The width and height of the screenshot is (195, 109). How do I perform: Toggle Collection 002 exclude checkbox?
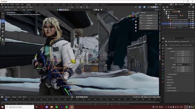pyautogui.click(x=189, y=18)
